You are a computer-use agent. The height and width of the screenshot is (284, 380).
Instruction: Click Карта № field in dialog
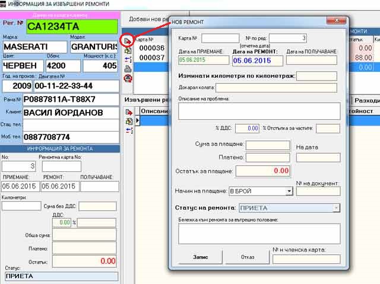220,38
